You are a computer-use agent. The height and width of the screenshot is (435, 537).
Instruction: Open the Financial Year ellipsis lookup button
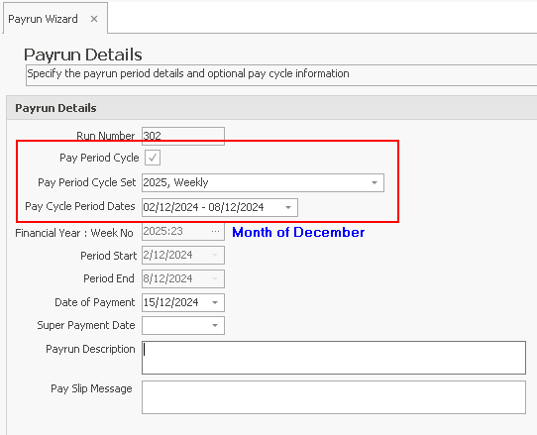[x=215, y=232]
